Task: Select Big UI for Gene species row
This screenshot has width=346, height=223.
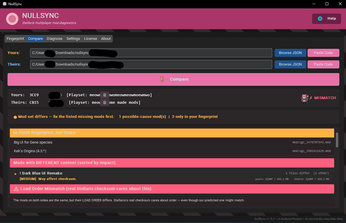Action: (172, 142)
